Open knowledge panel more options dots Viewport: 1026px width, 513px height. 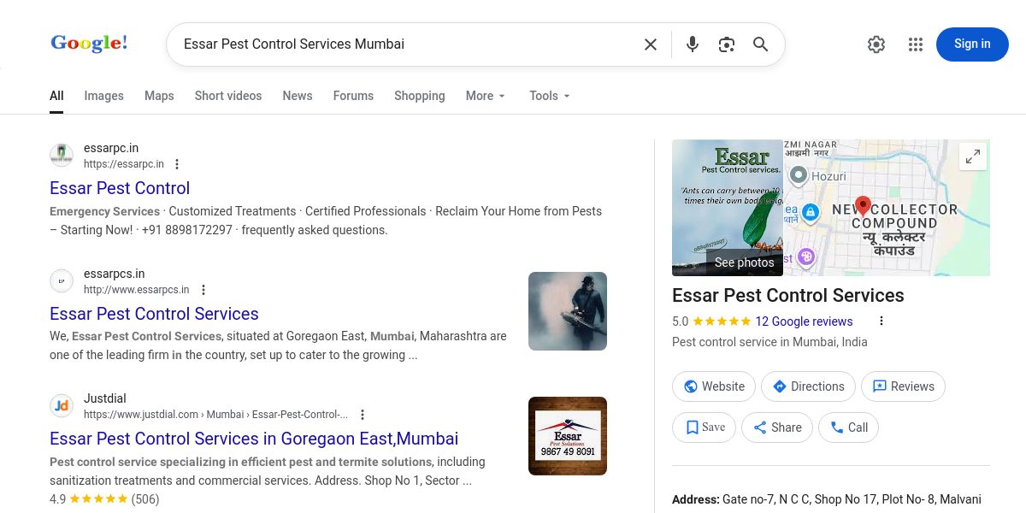[882, 321]
